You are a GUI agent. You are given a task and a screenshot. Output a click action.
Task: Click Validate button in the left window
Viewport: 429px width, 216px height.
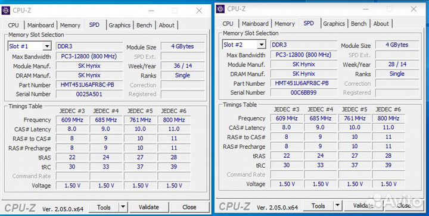click(149, 207)
